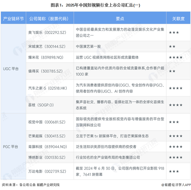Click the @前瞻经济学人APP credit
Screen dimensions: 191x190
pos(176,185)
